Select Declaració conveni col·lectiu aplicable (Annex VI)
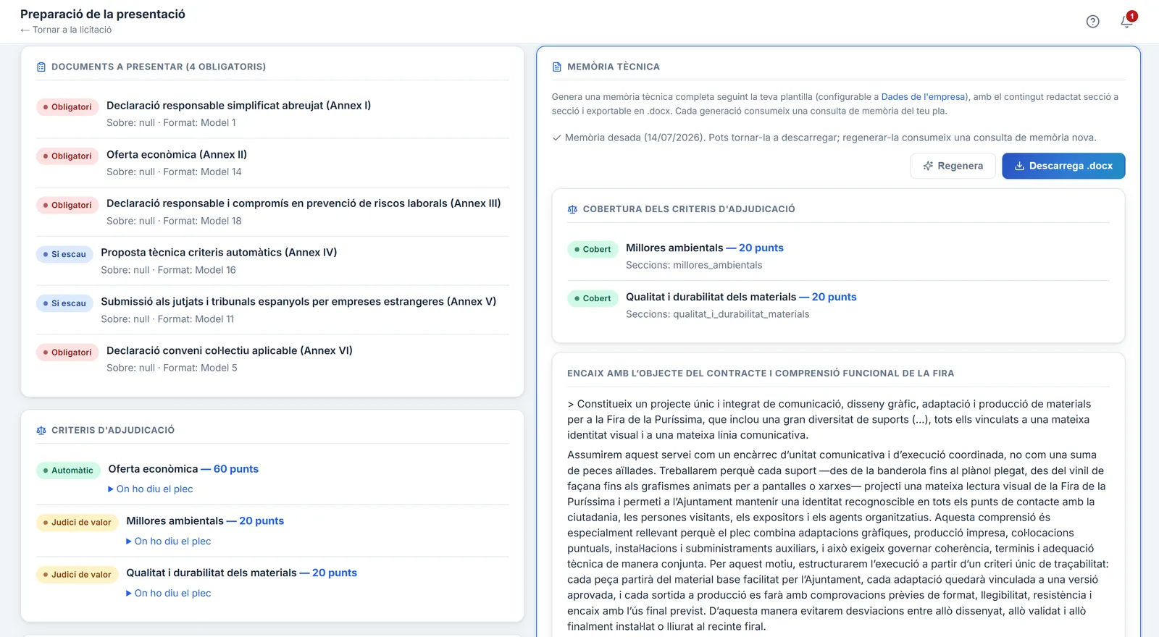1159x637 pixels. [x=230, y=351]
